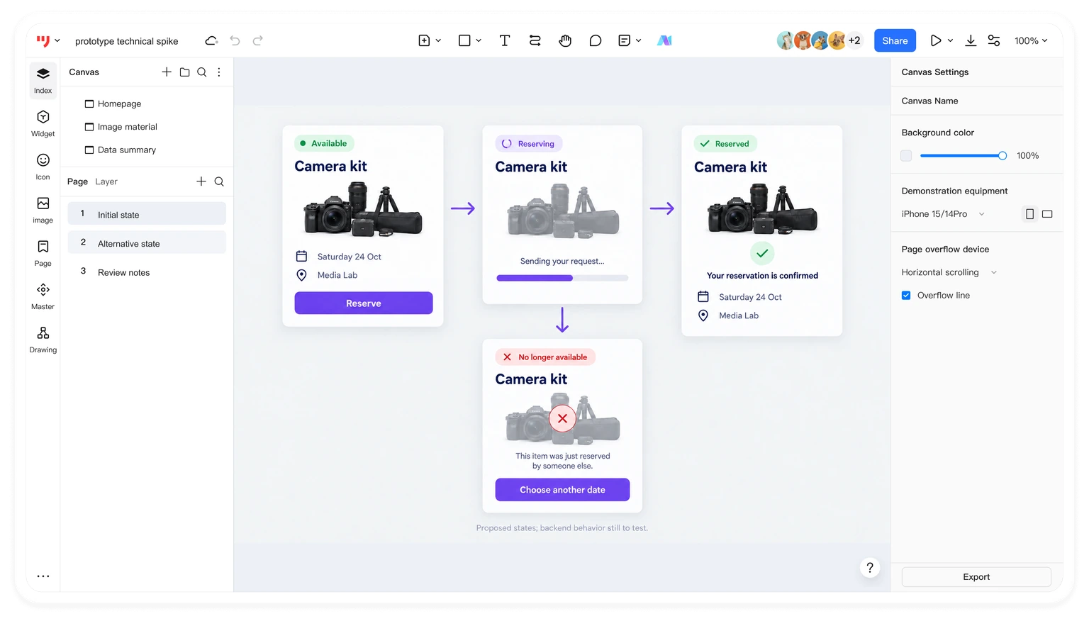Select the comment bubble tool
This screenshot has height=621, width=1089.
(596, 40)
